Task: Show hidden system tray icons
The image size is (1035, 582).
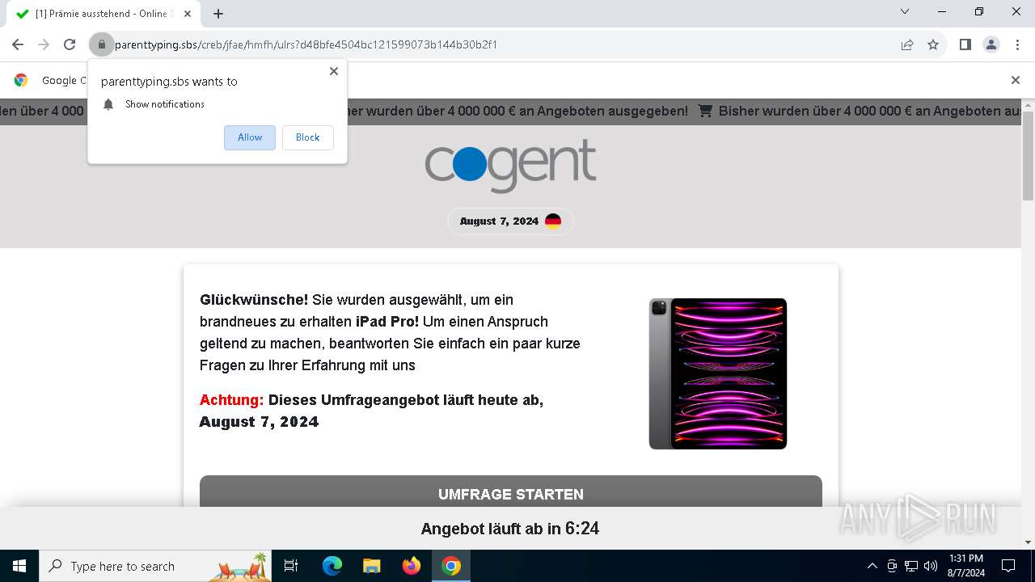Action: click(x=872, y=566)
